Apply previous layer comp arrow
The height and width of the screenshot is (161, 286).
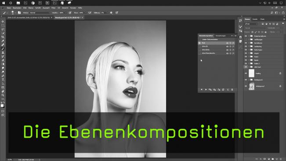(x=202, y=90)
